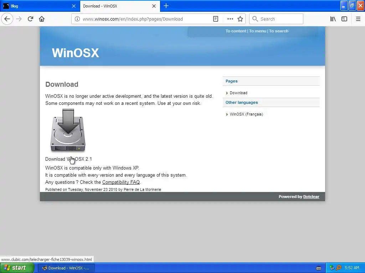Click the green shield tray icon
This screenshot has width=365, height=273.
pyautogui.click(x=332, y=268)
